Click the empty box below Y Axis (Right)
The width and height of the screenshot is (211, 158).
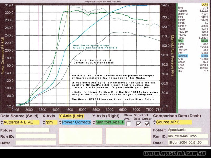128,136
